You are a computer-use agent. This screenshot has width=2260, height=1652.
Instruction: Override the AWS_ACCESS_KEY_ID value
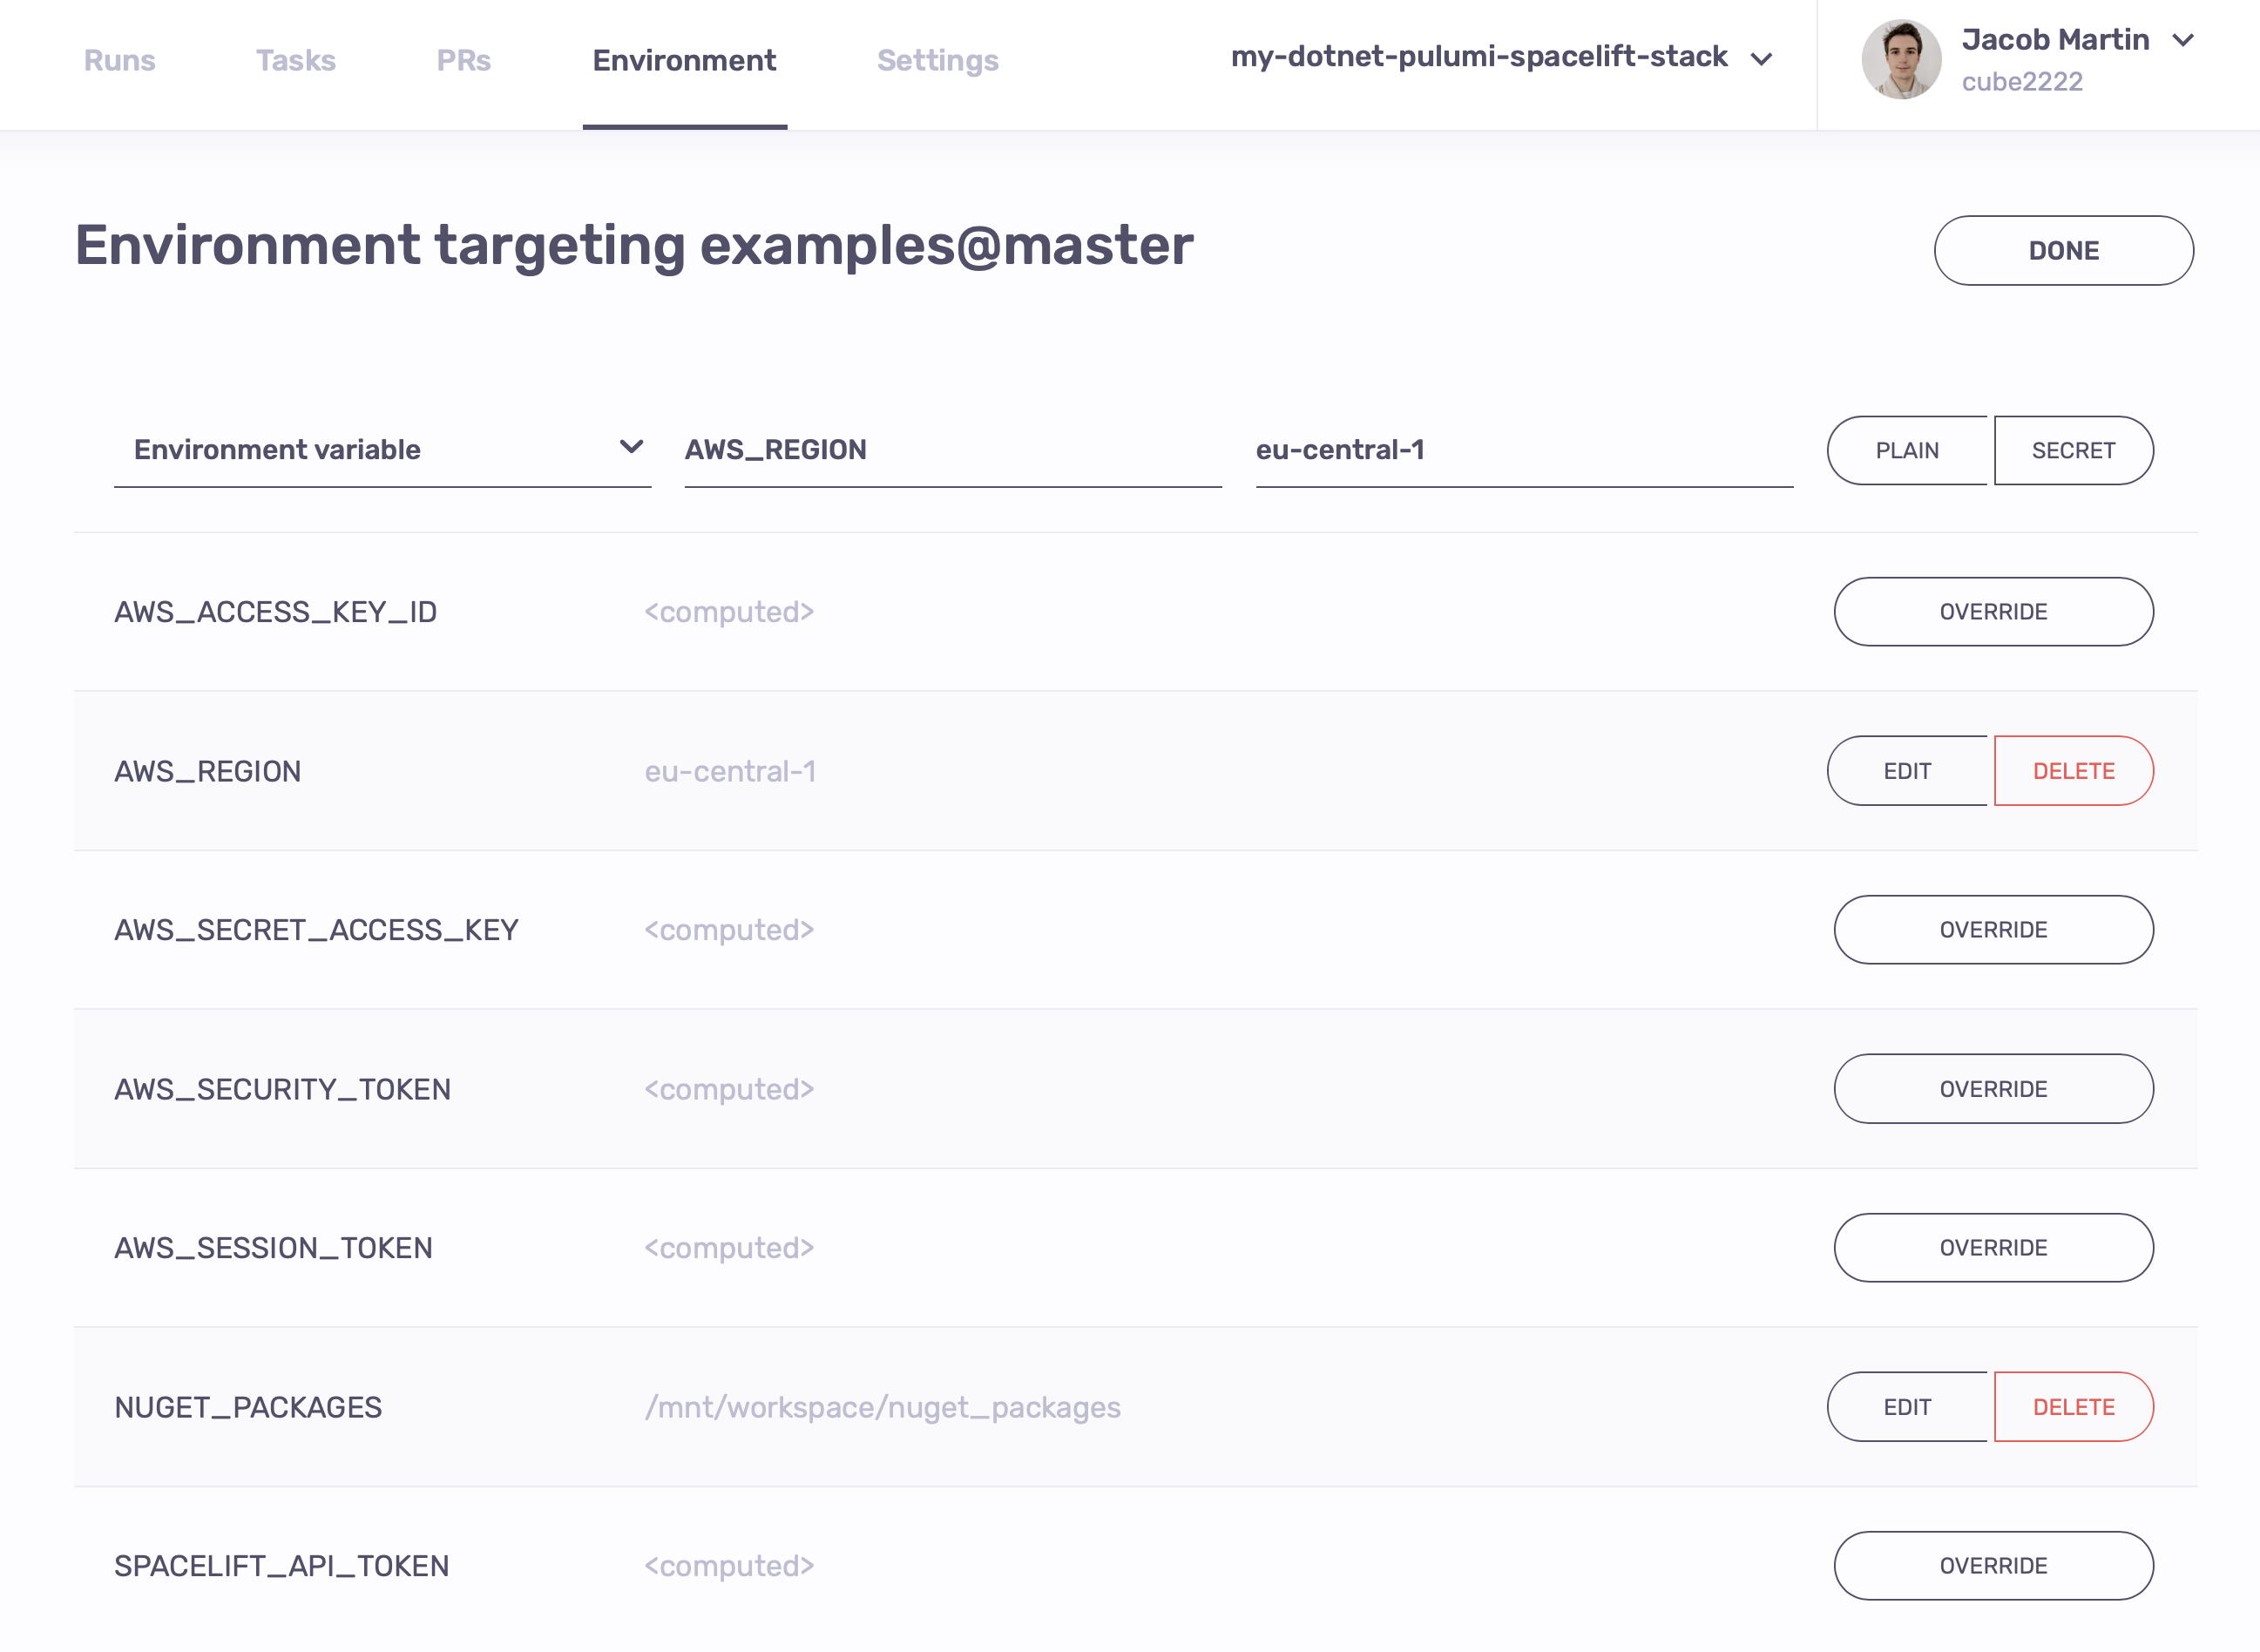(x=1993, y=612)
